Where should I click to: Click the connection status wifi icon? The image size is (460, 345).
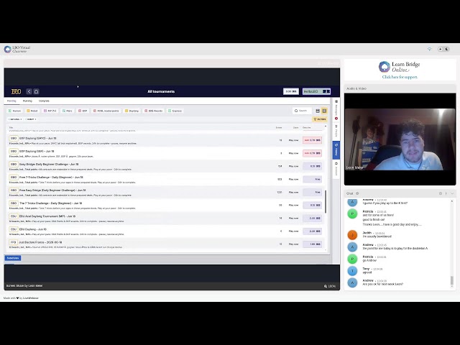[430, 50]
